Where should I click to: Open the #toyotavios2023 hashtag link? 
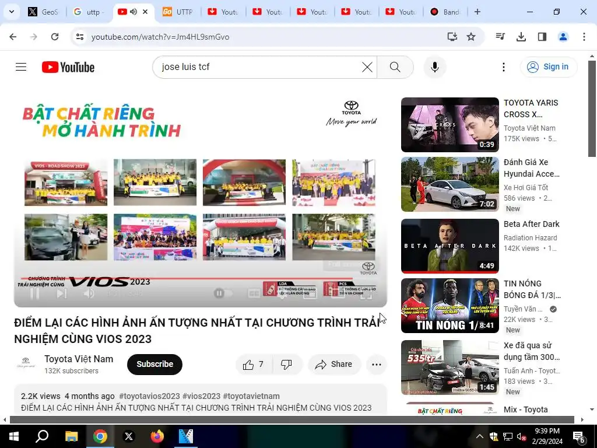click(x=149, y=396)
